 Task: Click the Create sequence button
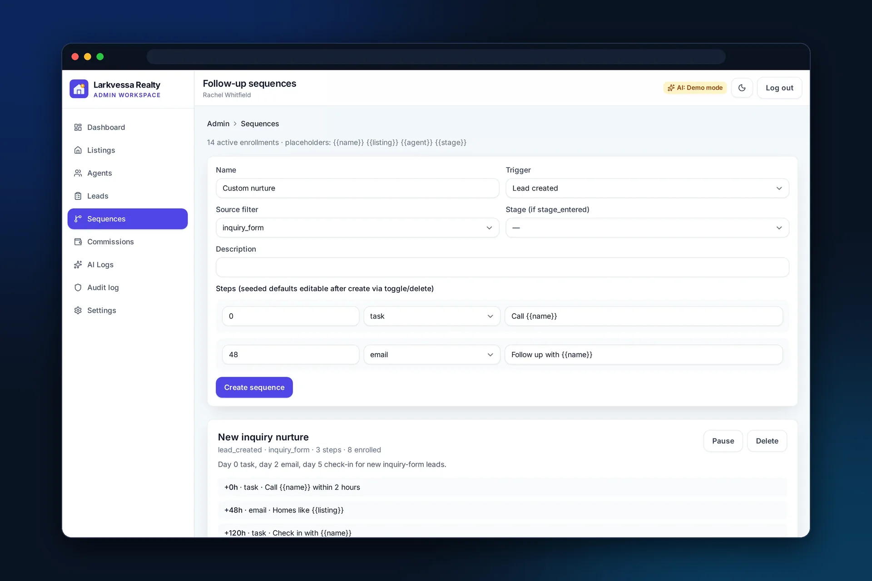point(254,388)
